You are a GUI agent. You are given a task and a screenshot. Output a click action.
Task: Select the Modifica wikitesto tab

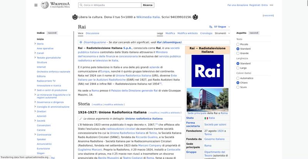(x=187, y=33)
